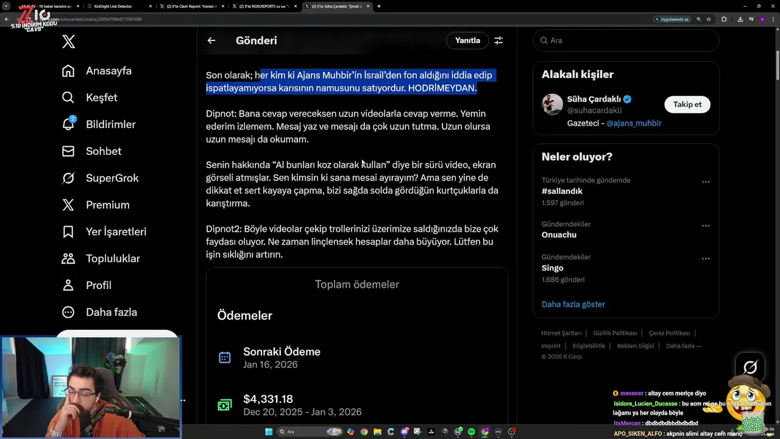Open the Chrome three-dot menu
780x439 pixels.
click(x=773, y=20)
